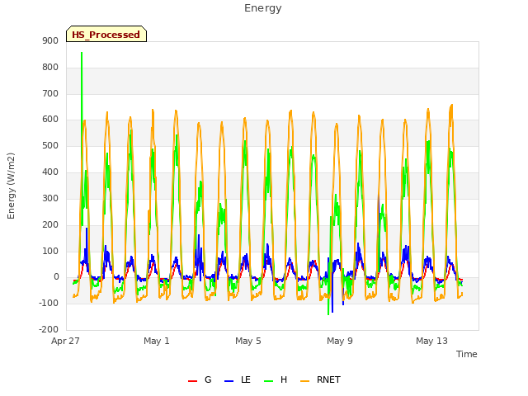This screenshot has height=396, width=528.
Task: Click the 600 y-axis label
Action: (50, 119)
